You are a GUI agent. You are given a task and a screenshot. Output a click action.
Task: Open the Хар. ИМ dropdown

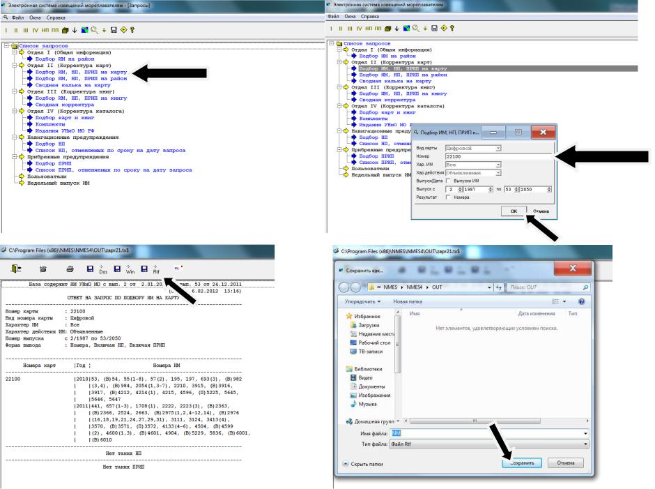(498, 165)
